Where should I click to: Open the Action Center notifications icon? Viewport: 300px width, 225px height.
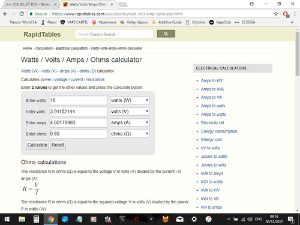[x=290, y=220]
